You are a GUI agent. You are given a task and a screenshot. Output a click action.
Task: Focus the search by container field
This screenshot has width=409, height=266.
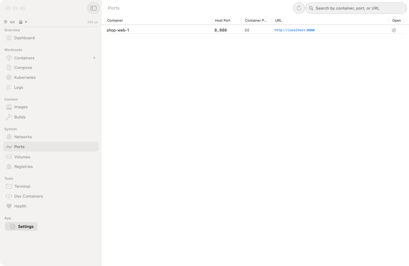(356, 8)
